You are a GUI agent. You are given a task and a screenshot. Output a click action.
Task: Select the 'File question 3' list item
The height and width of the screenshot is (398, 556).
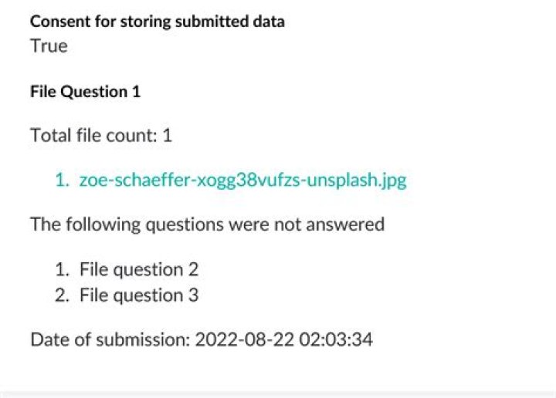point(139,295)
